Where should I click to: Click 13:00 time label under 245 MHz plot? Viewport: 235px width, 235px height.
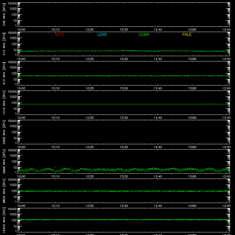click(226, 30)
